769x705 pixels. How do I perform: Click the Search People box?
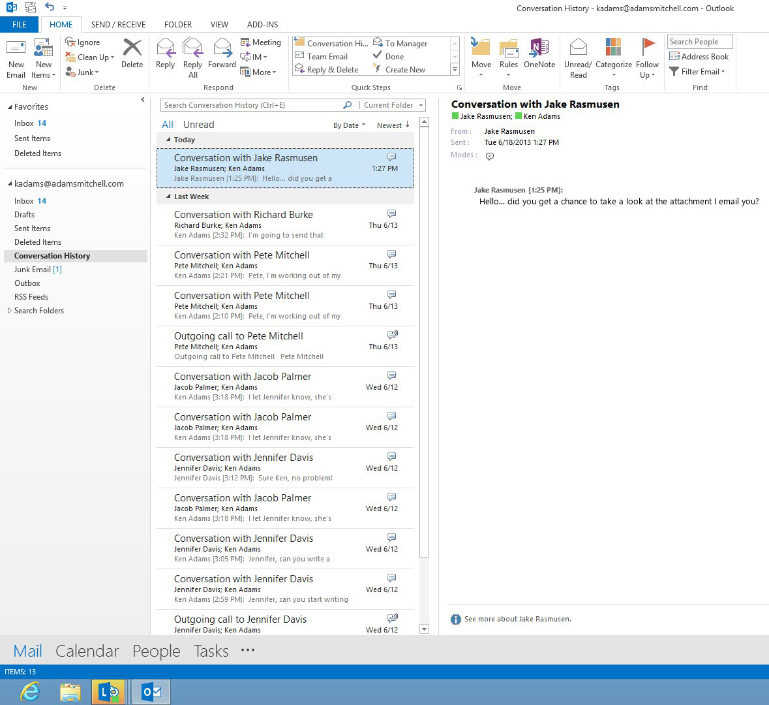click(x=699, y=42)
